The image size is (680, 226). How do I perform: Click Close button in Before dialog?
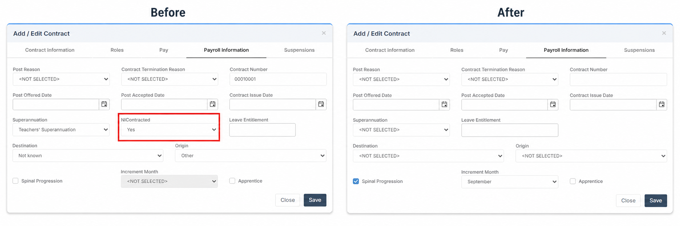tap(288, 200)
